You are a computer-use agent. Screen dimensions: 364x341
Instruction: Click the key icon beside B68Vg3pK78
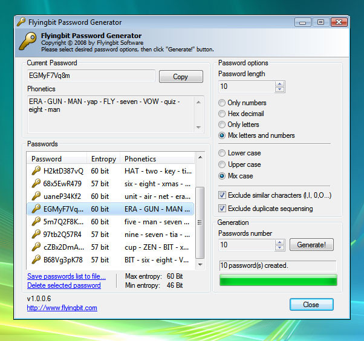click(36, 259)
